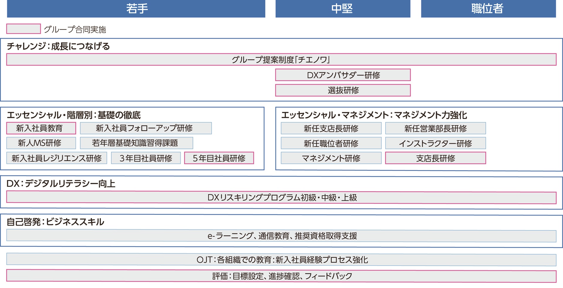563x288 pixels.
Task: Select the e-ラーニング、通信教育 bar
Action: click(x=281, y=236)
